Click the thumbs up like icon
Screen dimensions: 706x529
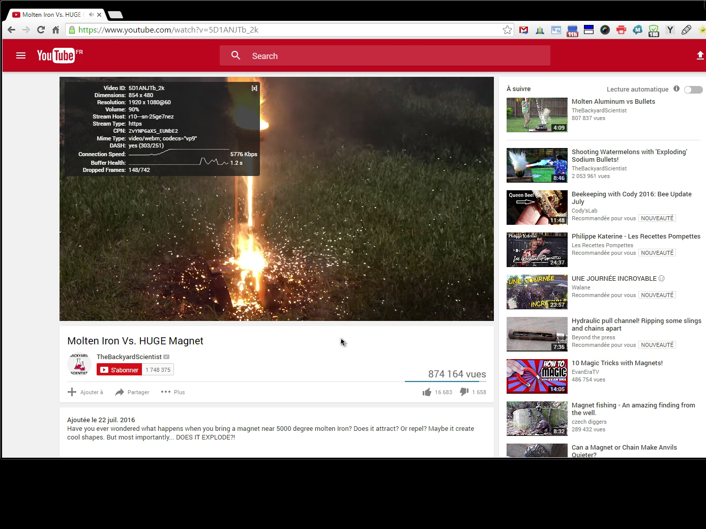427,392
